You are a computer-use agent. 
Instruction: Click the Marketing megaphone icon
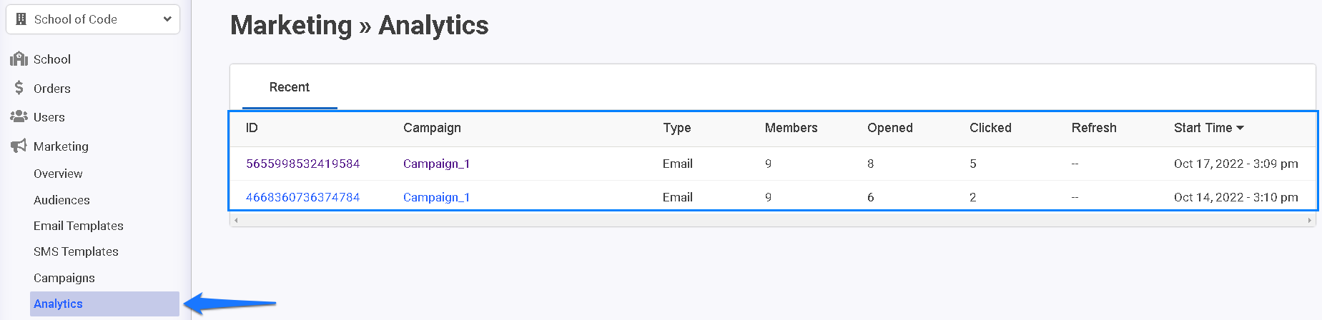tap(19, 146)
